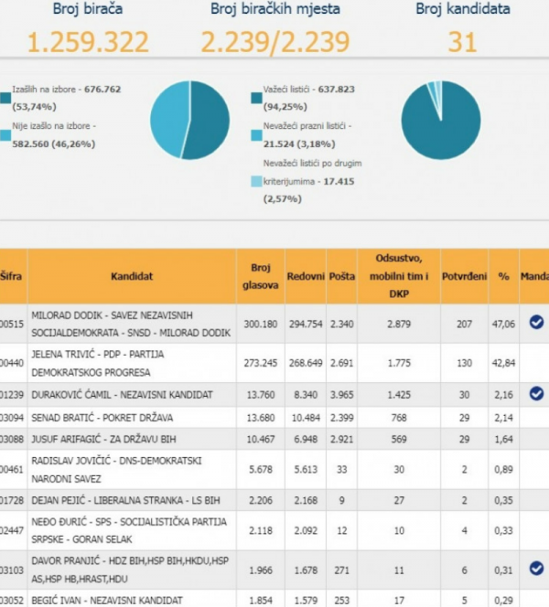Viewport: 549px width, 607px height.
Task: Click the 'kriterijumima' invalid ballots legend square
Action: (x=256, y=182)
